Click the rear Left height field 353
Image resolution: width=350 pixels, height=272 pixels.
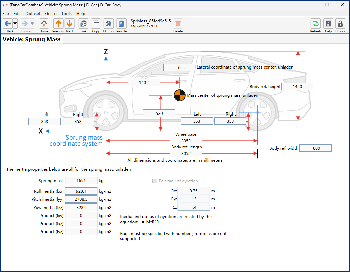coord(197,121)
